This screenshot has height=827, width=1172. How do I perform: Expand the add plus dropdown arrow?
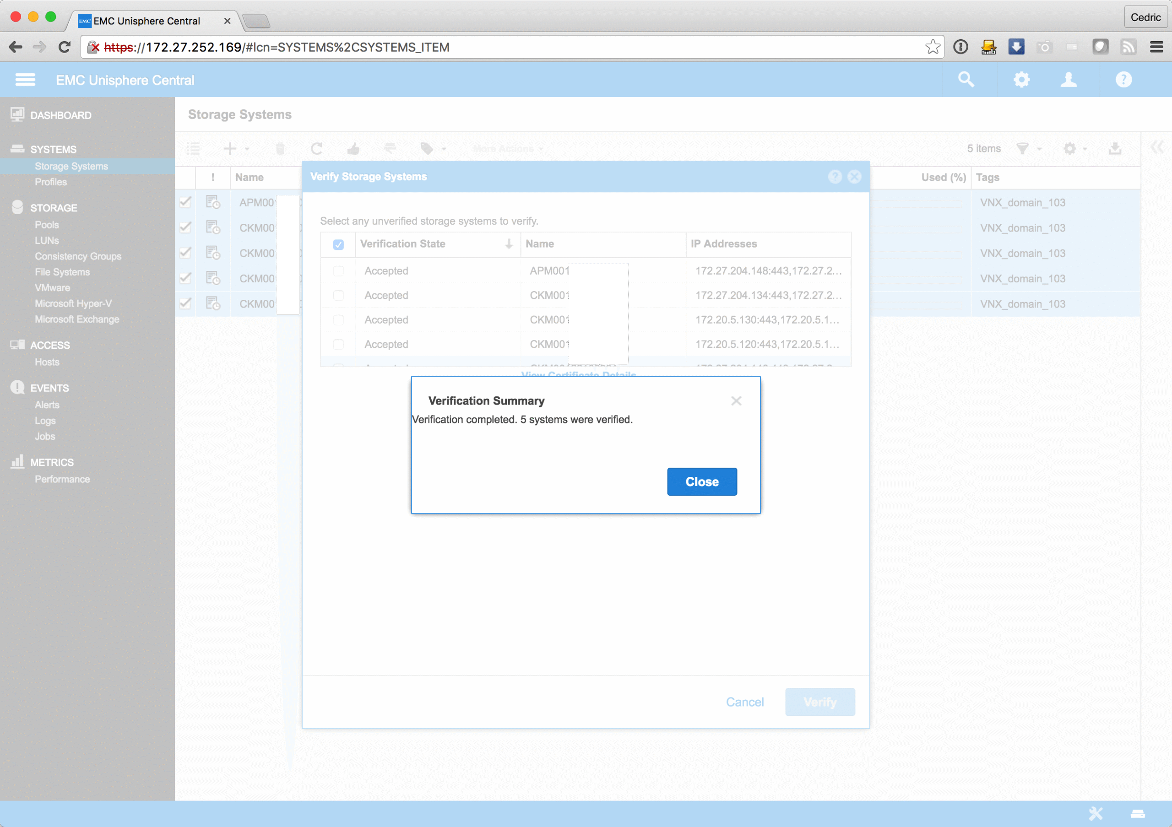click(x=247, y=149)
